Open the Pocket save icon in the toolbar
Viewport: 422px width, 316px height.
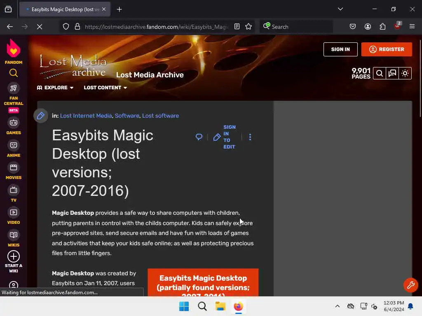[x=353, y=27]
